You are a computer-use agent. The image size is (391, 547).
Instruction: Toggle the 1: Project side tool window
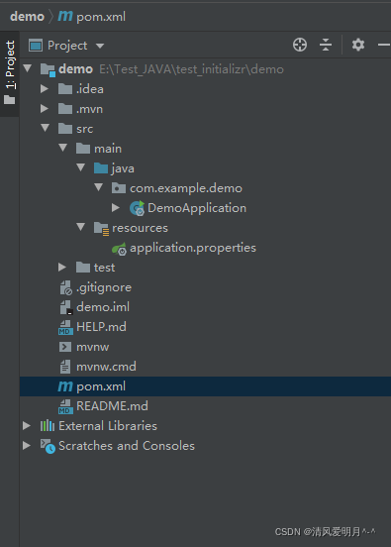(x=10, y=73)
